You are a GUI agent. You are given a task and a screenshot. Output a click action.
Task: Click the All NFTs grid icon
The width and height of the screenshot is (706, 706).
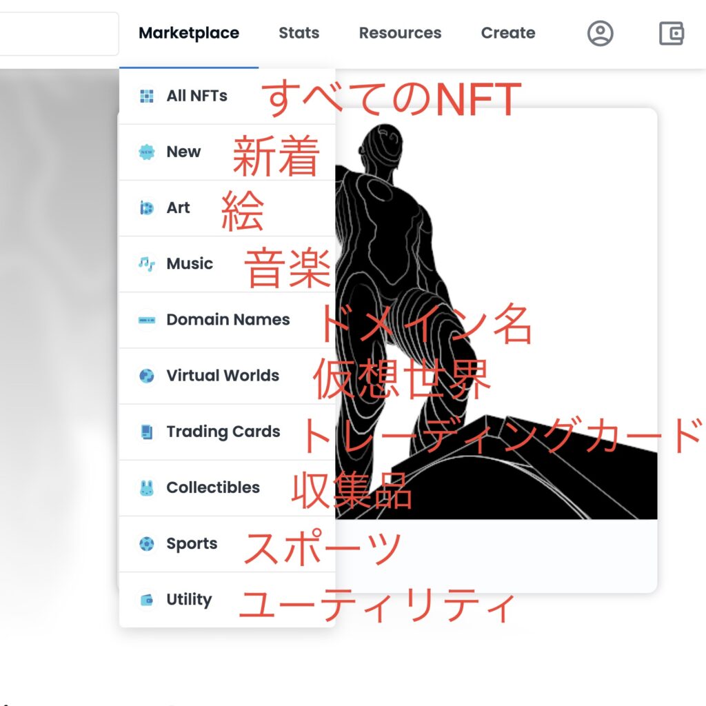(147, 96)
